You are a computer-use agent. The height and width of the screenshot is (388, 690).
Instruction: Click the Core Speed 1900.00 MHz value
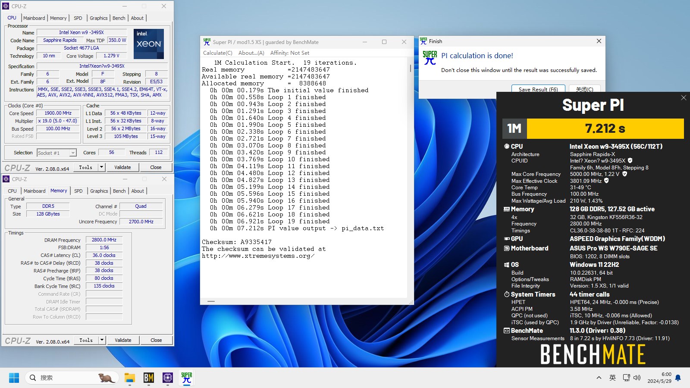coord(58,113)
